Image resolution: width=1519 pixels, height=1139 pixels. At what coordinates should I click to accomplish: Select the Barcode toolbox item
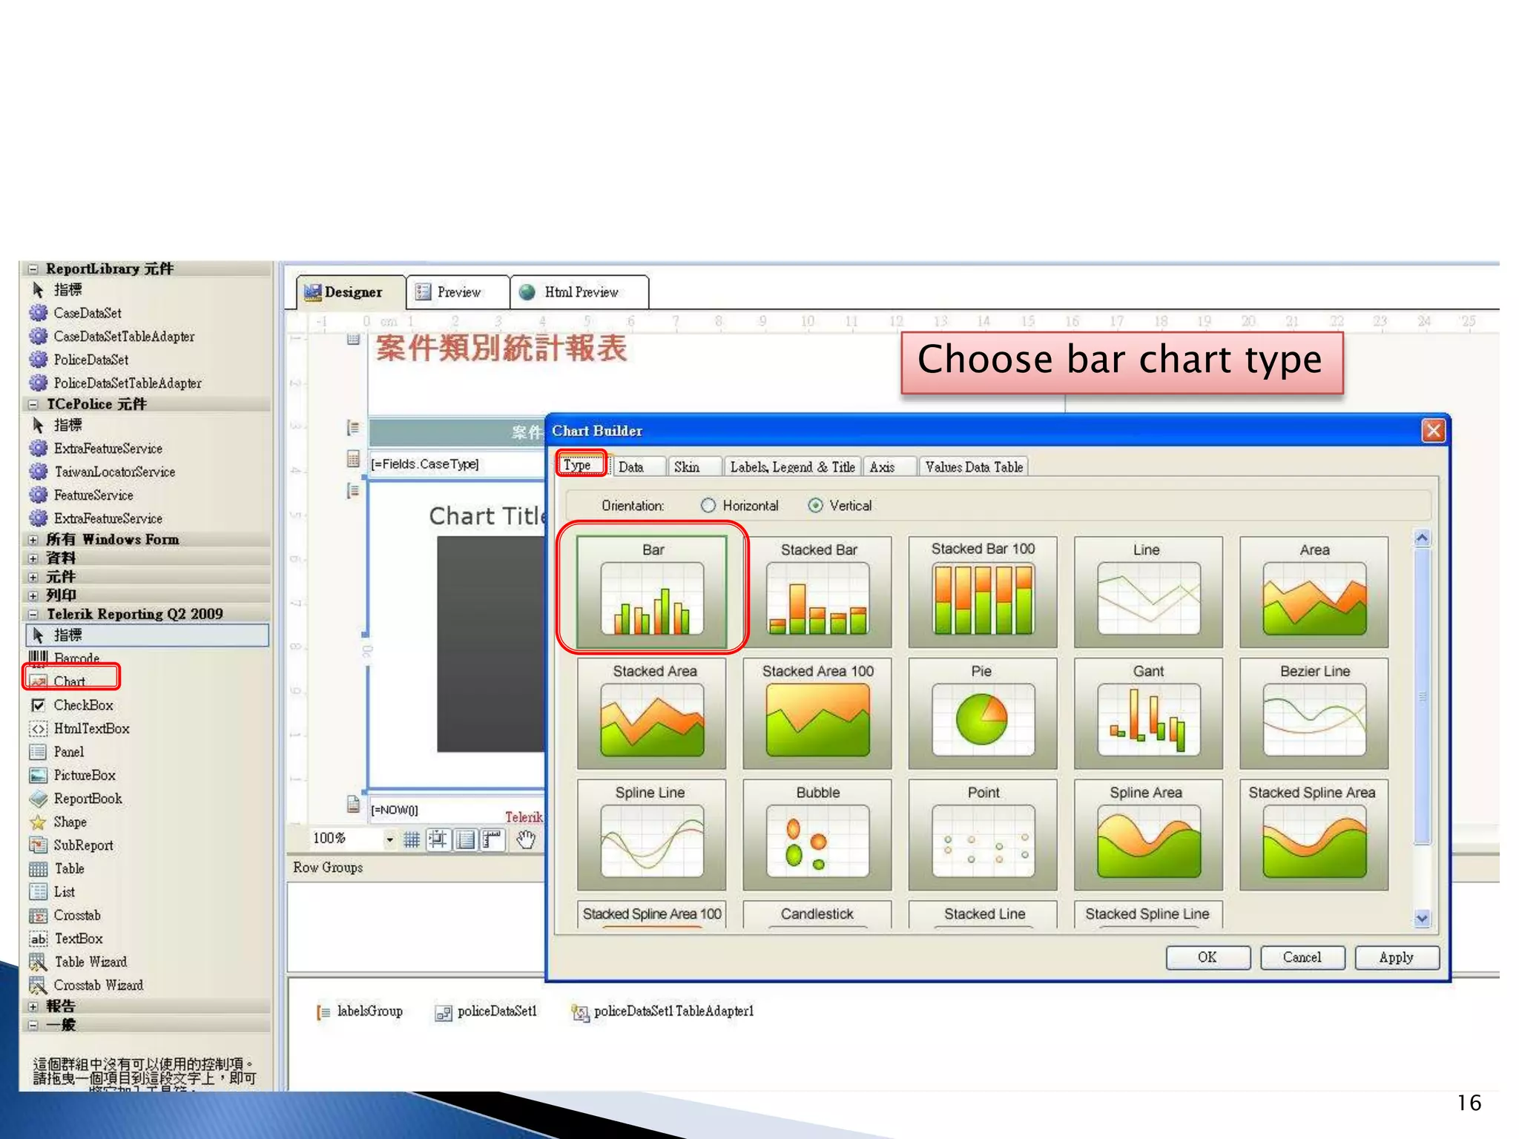point(76,658)
